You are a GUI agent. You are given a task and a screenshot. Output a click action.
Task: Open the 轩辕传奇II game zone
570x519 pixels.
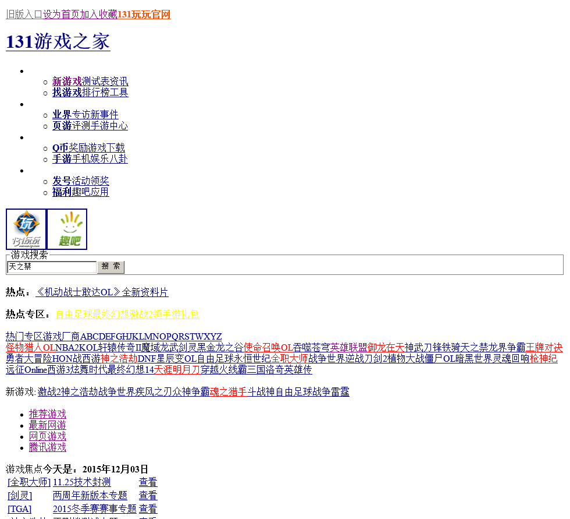[120, 348]
